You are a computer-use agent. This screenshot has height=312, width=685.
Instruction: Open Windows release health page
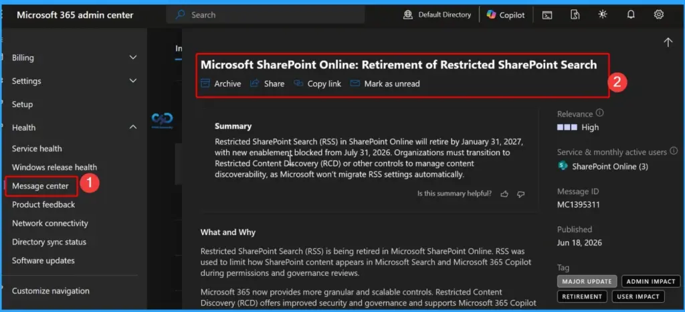pyautogui.click(x=55, y=167)
